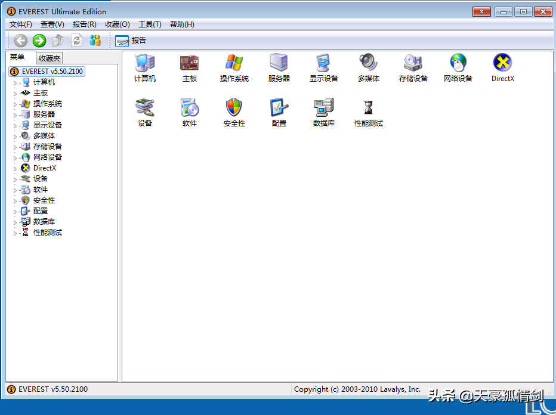
Task: Open the 网络设备 globe icon in main panel
Action: pyautogui.click(x=458, y=63)
